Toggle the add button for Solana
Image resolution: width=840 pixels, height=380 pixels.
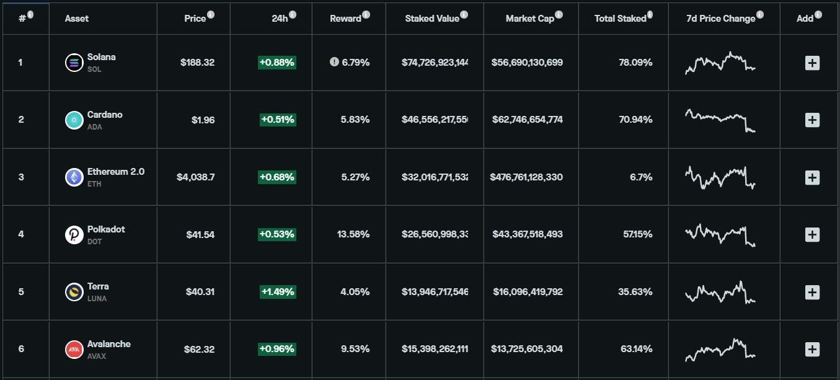tap(812, 62)
